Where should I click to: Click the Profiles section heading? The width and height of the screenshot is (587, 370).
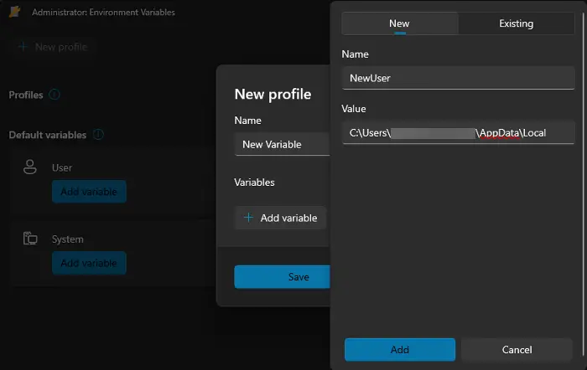(26, 95)
